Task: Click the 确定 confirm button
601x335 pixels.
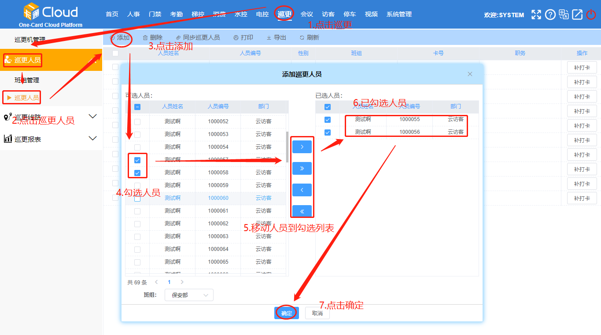Action: (286, 313)
